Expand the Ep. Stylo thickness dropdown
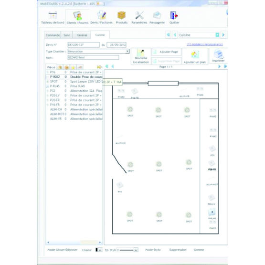Screen dimensions: 265x265 coord(136,250)
